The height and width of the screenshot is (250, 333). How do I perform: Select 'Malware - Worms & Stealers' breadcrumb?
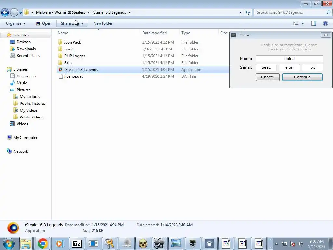point(60,12)
